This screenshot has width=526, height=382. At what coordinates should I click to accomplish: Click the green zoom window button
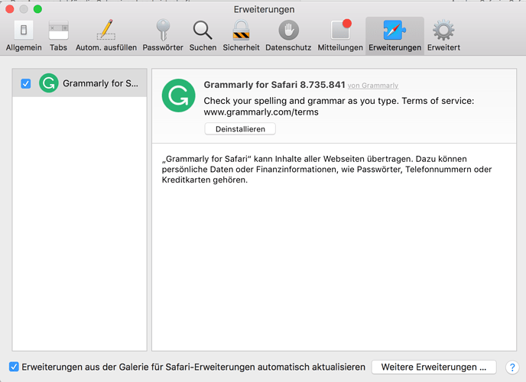37,9
